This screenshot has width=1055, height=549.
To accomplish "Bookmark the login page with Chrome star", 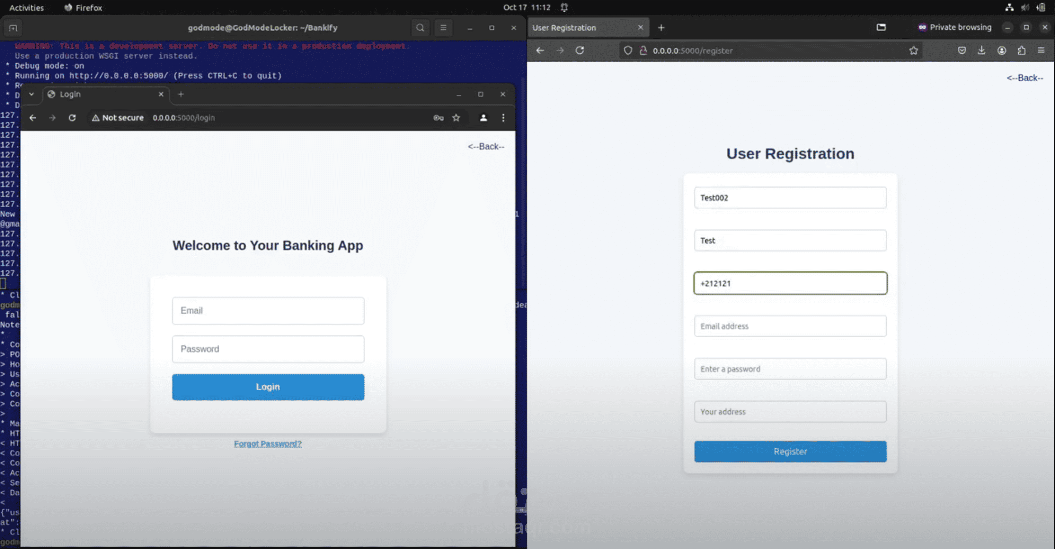I will 456,118.
